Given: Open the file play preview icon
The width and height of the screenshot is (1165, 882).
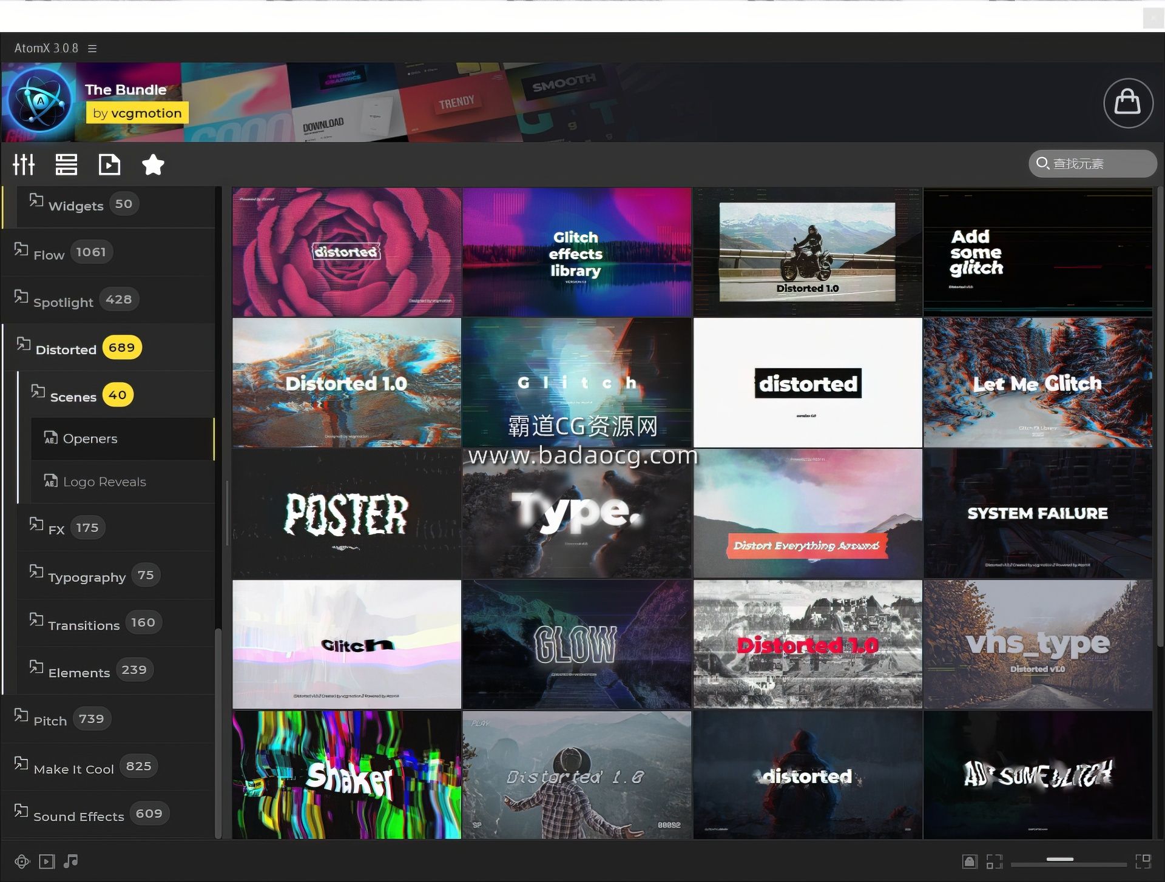Looking at the screenshot, I should [x=109, y=164].
